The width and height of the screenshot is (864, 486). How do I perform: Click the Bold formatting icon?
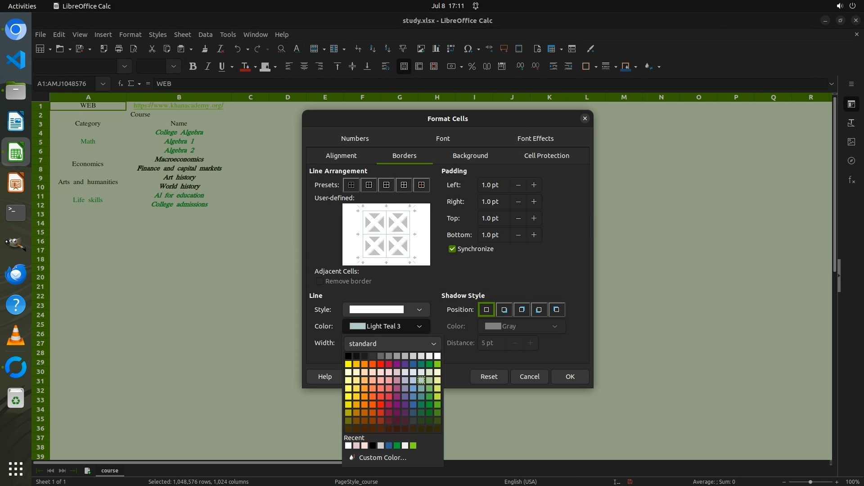193,67
